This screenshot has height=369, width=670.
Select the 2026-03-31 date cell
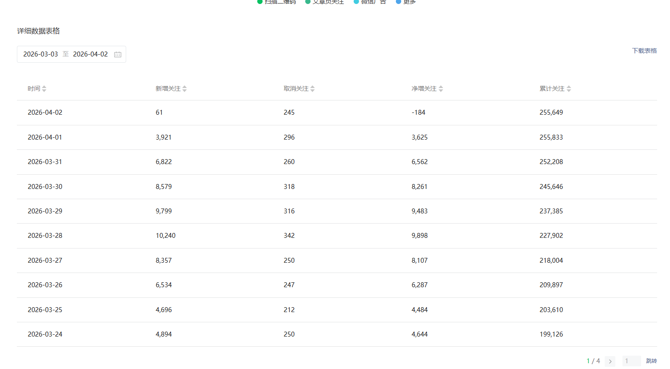(45, 162)
